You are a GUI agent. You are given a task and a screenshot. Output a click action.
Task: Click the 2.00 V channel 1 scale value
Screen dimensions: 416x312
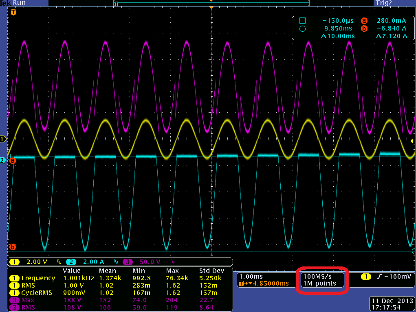tap(37, 262)
